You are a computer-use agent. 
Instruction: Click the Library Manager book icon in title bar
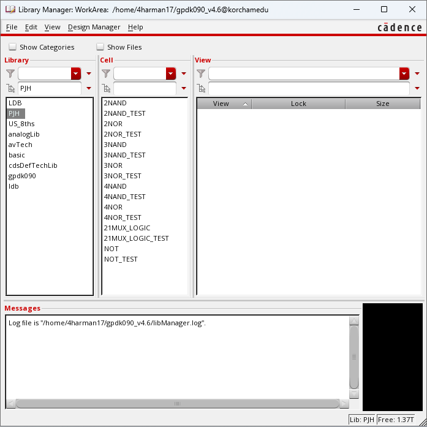click(10, 10)
